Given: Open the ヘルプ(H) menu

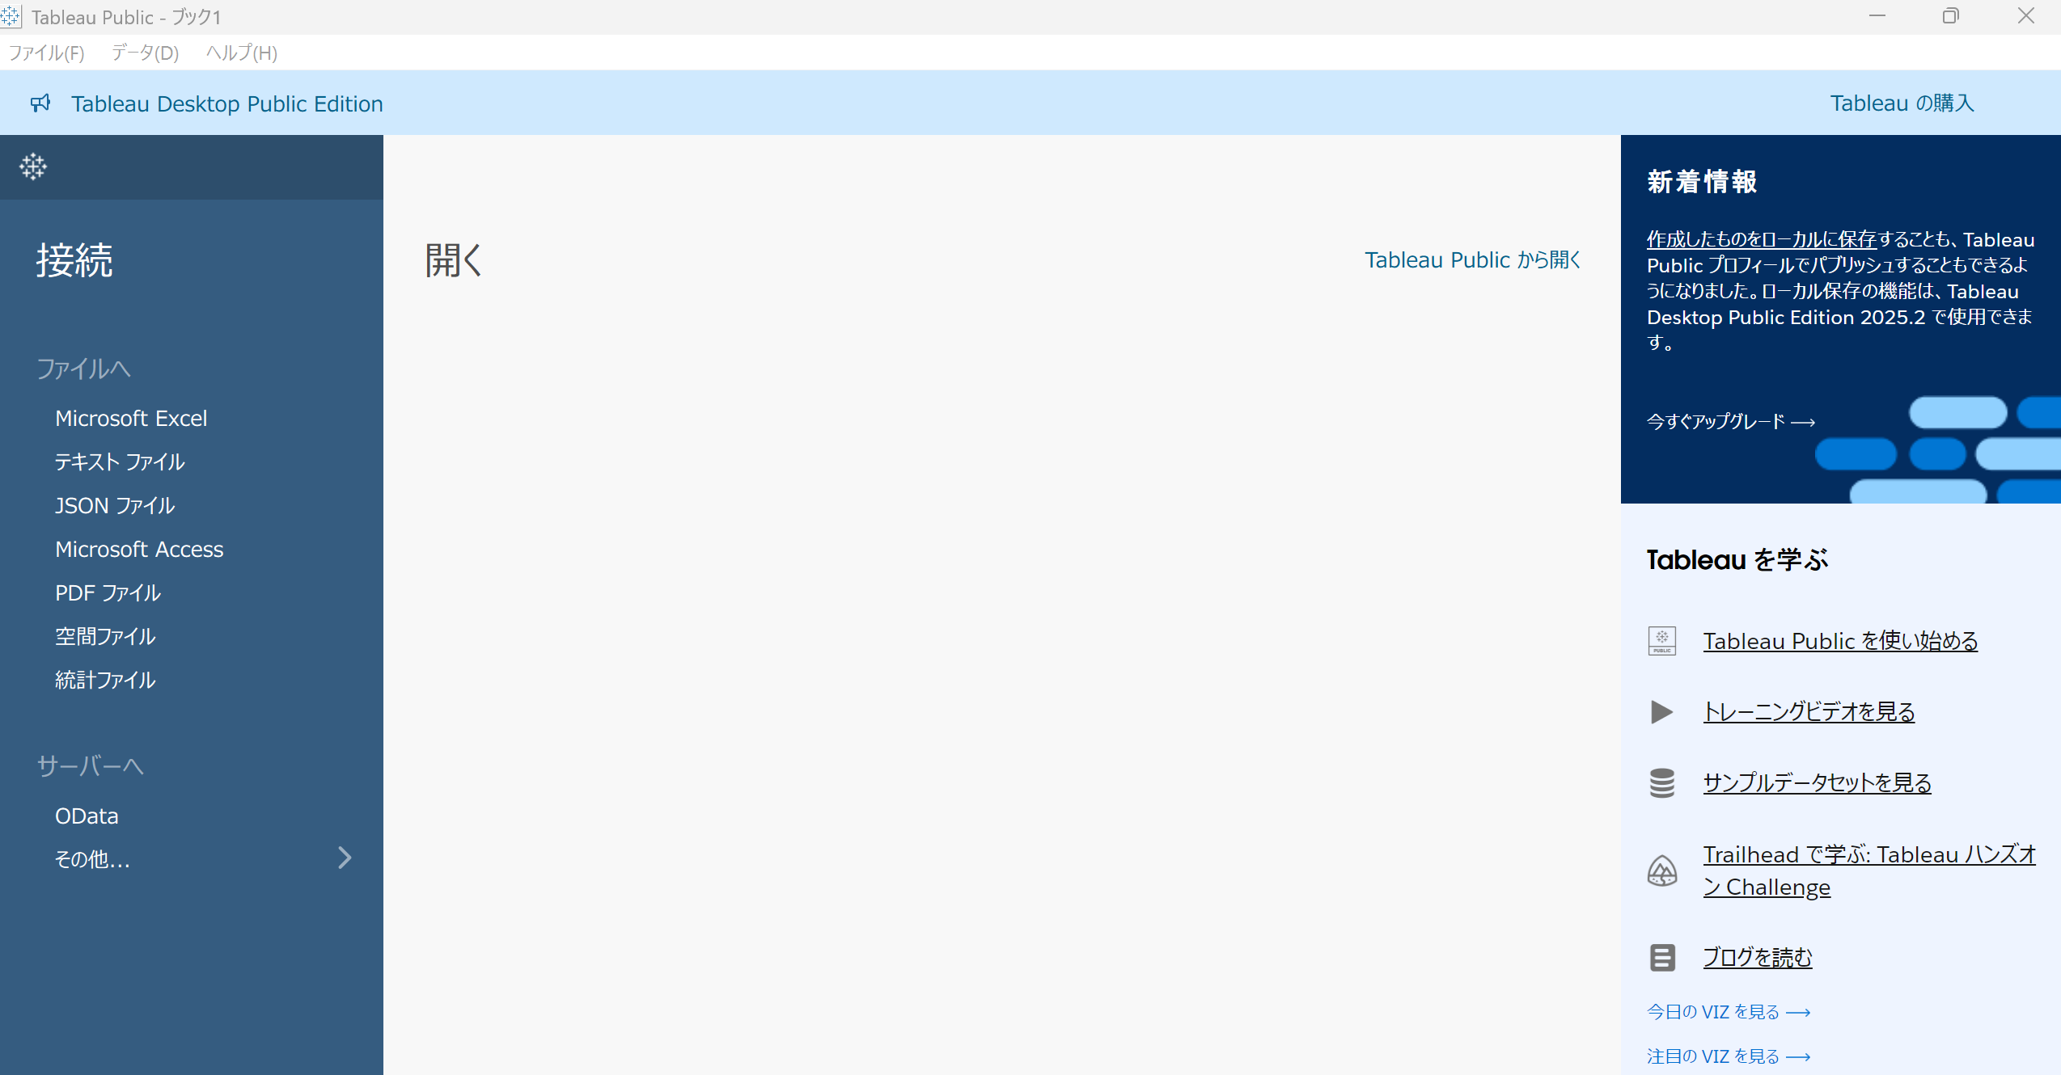Looking at the screenshot, I should coord(241,53).
